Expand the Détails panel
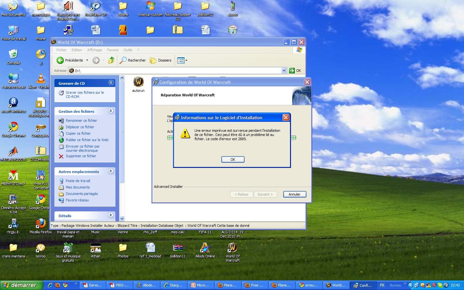The height and width of the screenshot is (290, 464). [111, 215]
